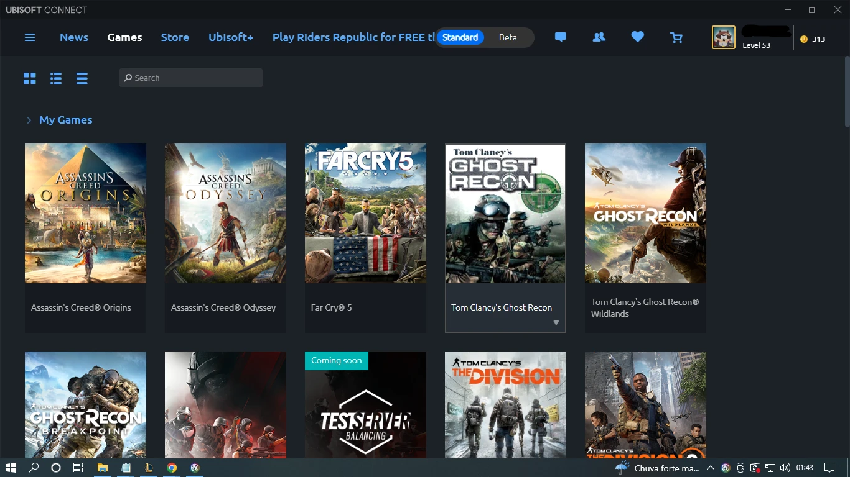Open The Division 2 cover art
The width and height of the screenshot is (850, 477).
point(645,405)
